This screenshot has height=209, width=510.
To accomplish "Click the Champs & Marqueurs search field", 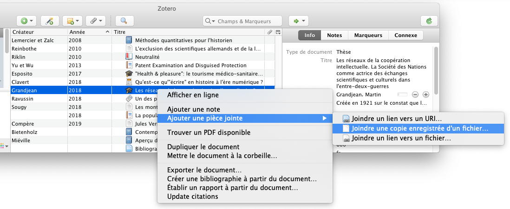I will (242, 21).
